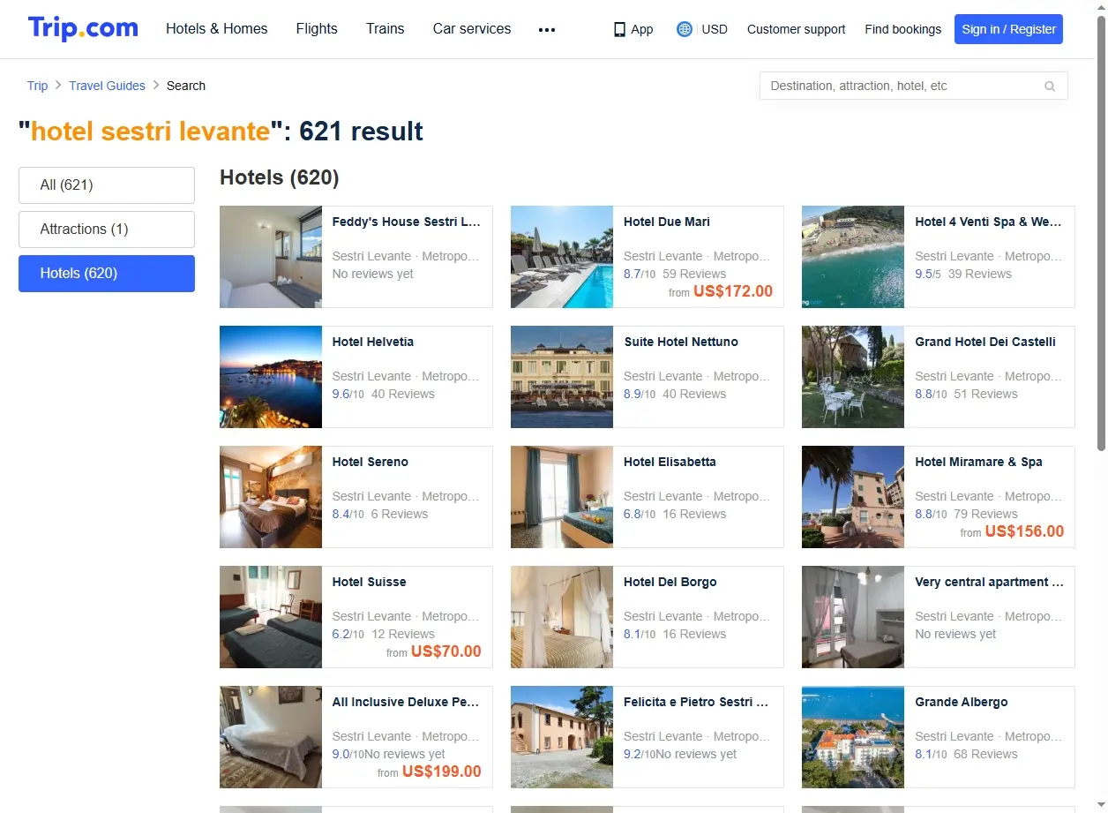Select the Attractions (1) filter tab
Viewport: 1108px width, 813px height.
(107, 230)
